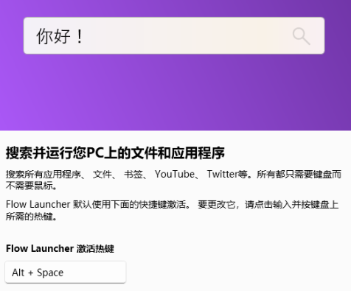Click the word YouTube in the description
Viewport: 351px width, 291px height.
[x=175, y=174]
